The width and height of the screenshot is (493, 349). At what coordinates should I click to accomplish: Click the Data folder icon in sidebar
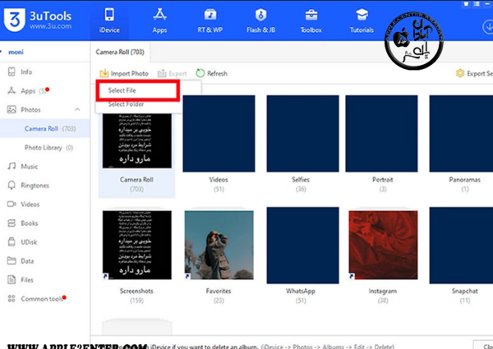coord(12,261)
